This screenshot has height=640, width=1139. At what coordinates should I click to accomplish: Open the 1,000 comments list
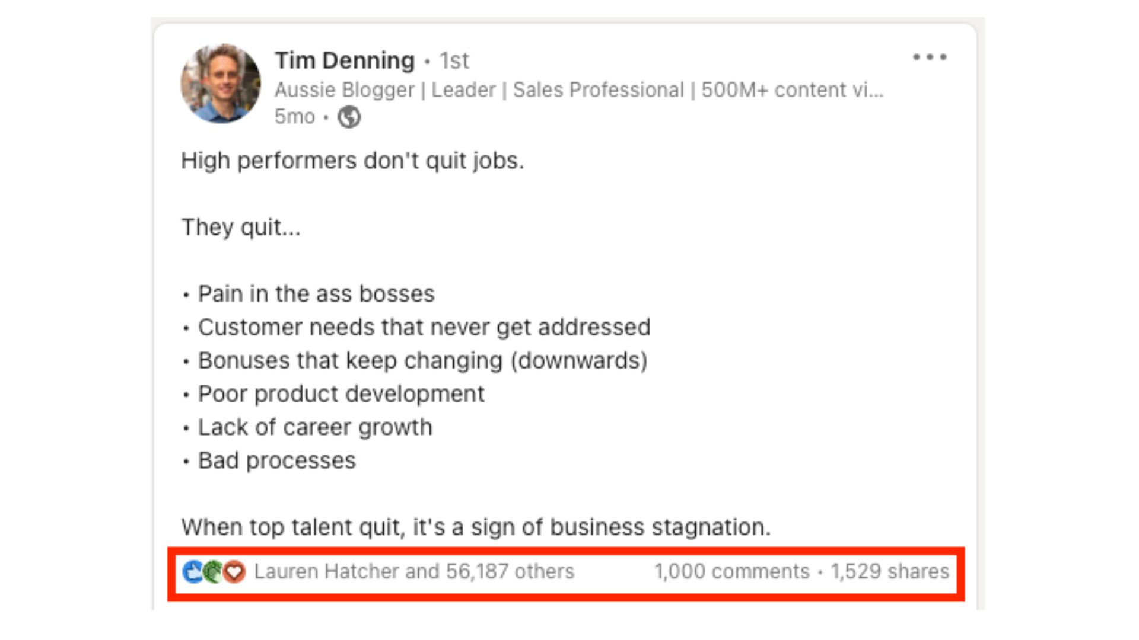coord(731,571)
